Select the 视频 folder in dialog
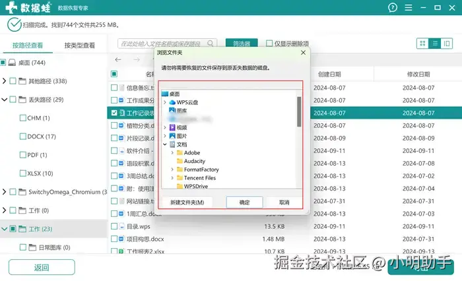 pos(178,127)
